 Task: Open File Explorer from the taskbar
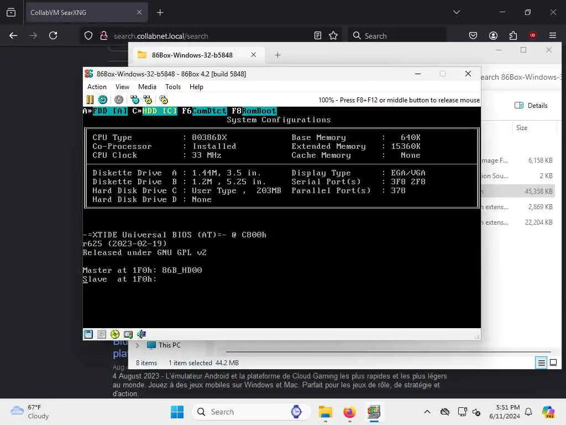point(325,412)
